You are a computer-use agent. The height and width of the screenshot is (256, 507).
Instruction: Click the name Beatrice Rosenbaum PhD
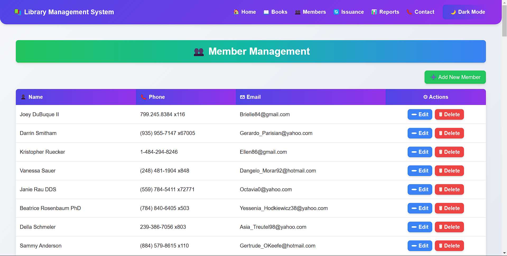[x=50, y=208]
